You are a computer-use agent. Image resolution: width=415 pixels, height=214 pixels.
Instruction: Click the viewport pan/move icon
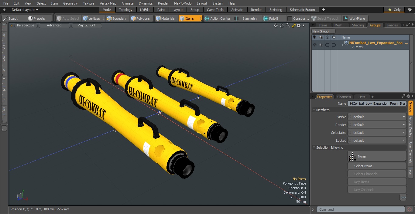tap(276, 25)
